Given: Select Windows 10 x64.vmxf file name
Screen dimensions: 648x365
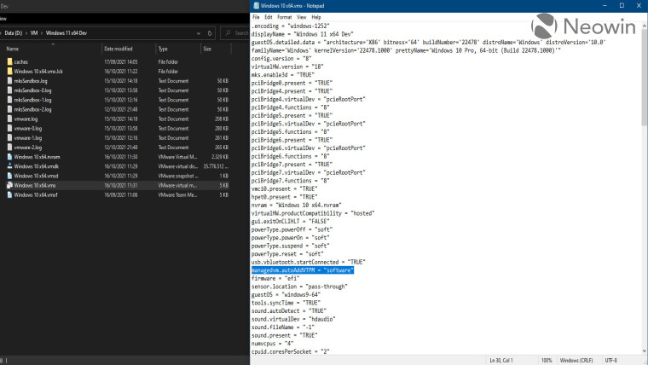Looking at the screenshot, I should [36, 195].
